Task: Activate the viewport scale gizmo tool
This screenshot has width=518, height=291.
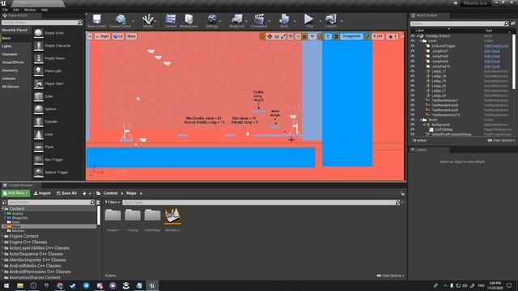Action: coord(283,36)
